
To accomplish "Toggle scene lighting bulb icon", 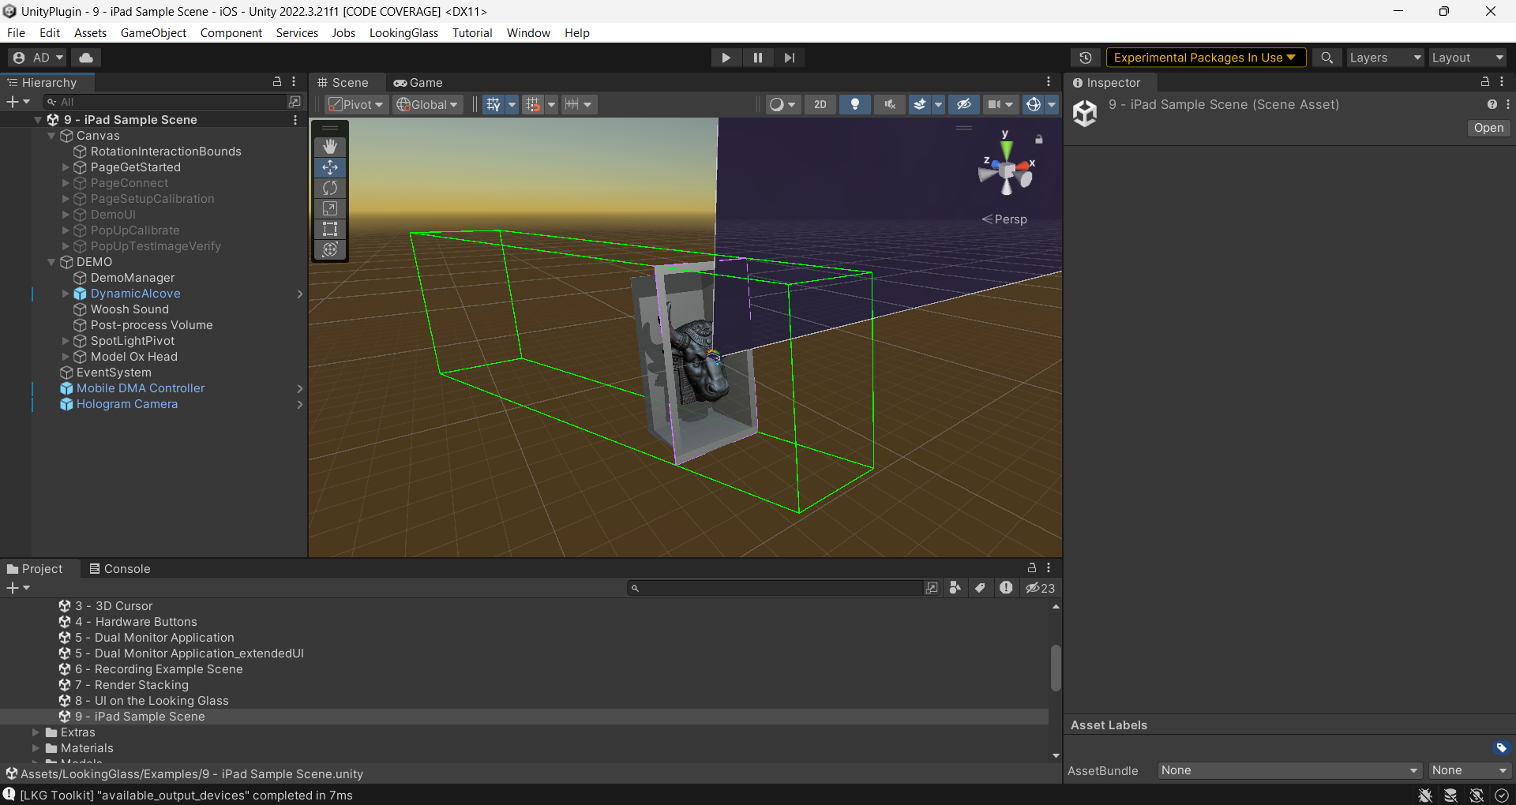I will point(854,104).
